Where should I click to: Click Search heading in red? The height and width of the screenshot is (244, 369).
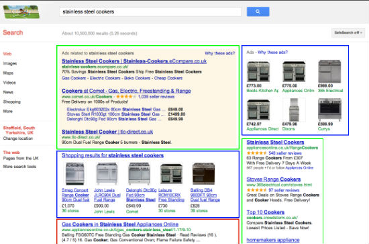[x=13, y=32]
